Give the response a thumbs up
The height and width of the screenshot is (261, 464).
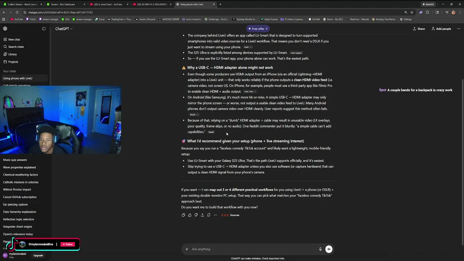coord(190,215)
